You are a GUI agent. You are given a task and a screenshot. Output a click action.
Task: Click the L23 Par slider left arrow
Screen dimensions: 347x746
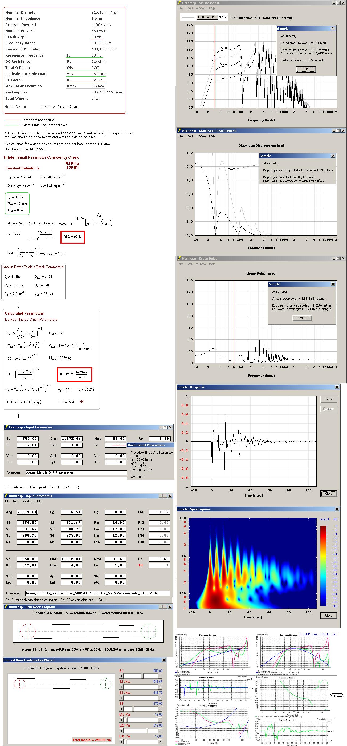[121, 731]
